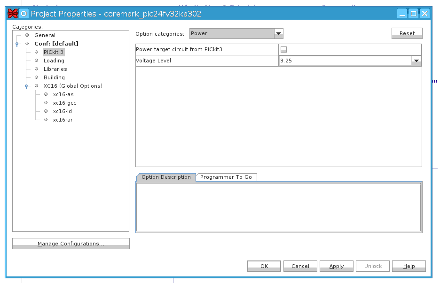
Task: Collapse the XC16 (Global Options) node
Action: coord(26,86)
